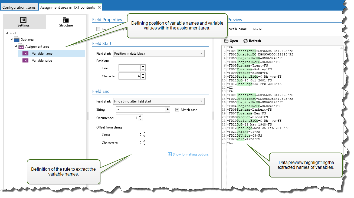Close the Assignment area in TXT contents tab
This screenshot has height=198, width=354.
[x=99, y=7]
